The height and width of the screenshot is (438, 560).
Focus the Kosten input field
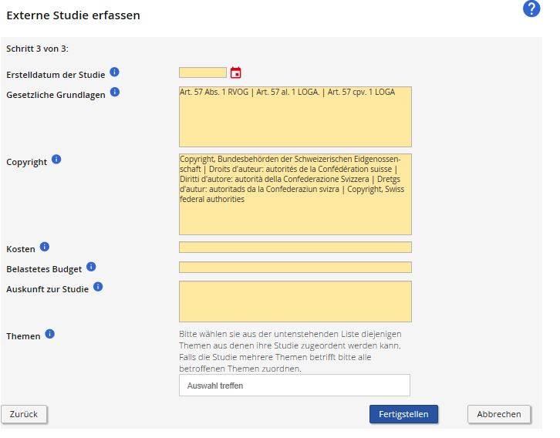(295, 248)
